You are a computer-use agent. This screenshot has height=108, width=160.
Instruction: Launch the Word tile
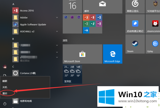click(x=99, y=17)
